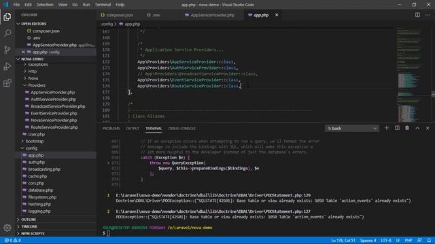Close app.php in Open Editors list
Screen dimensions: 435x244
pyautogui.click(x=23, y=52)
